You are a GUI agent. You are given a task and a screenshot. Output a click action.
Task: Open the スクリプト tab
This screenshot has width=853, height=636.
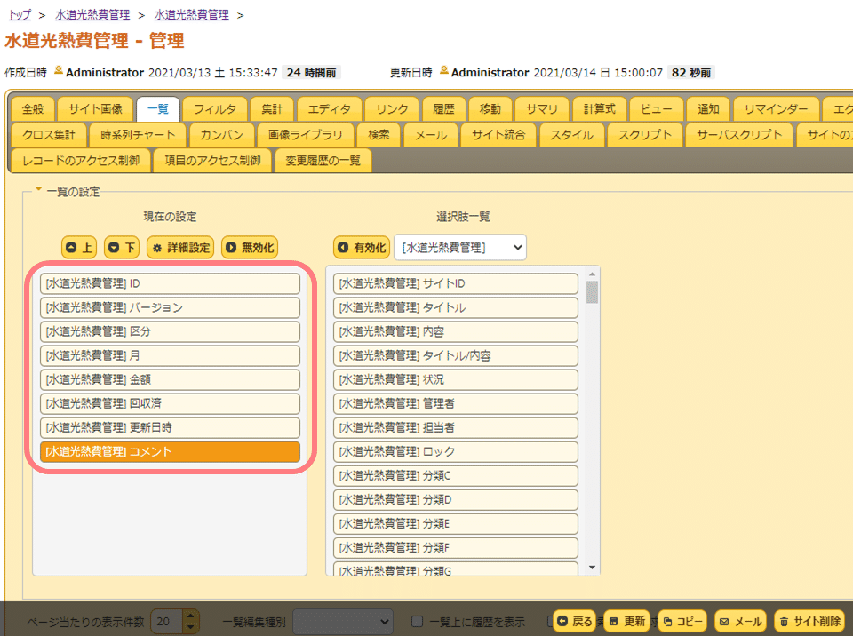(x=645, y=135)
